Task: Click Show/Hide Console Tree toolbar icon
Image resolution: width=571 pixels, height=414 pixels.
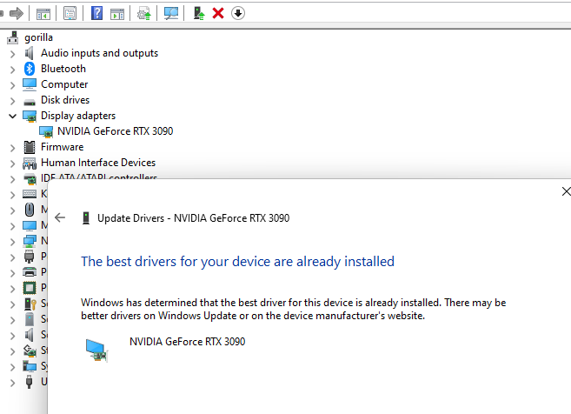Action: tap(43, 14)
